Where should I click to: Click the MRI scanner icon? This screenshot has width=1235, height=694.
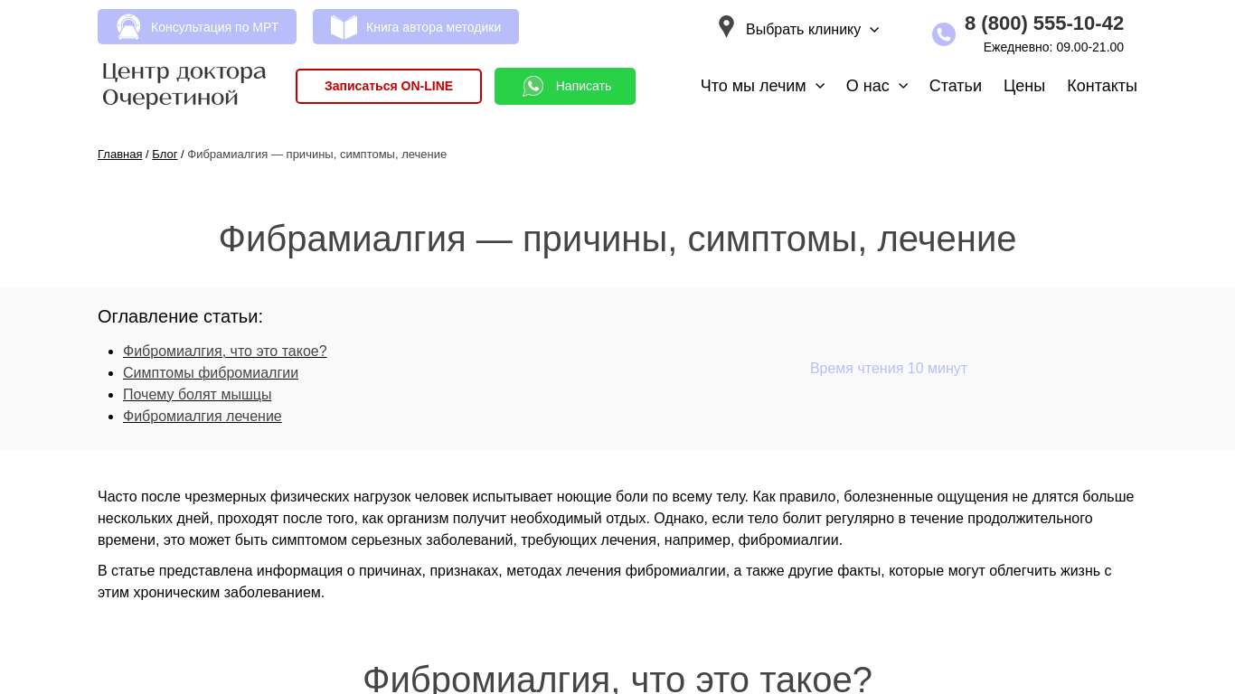(128, 27)
